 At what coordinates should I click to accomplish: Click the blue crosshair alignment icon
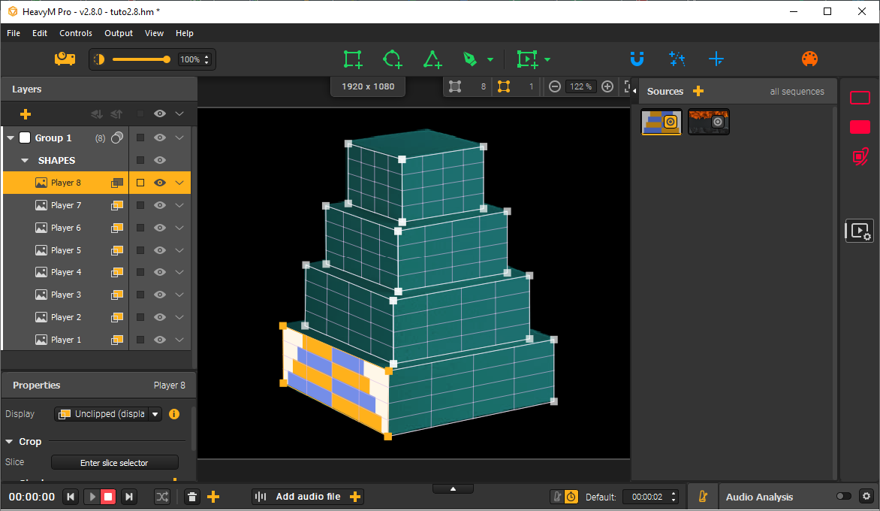(716, 59)
